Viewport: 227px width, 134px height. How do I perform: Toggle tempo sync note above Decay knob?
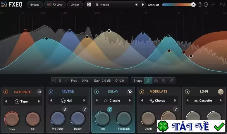[x=85, y=109]
